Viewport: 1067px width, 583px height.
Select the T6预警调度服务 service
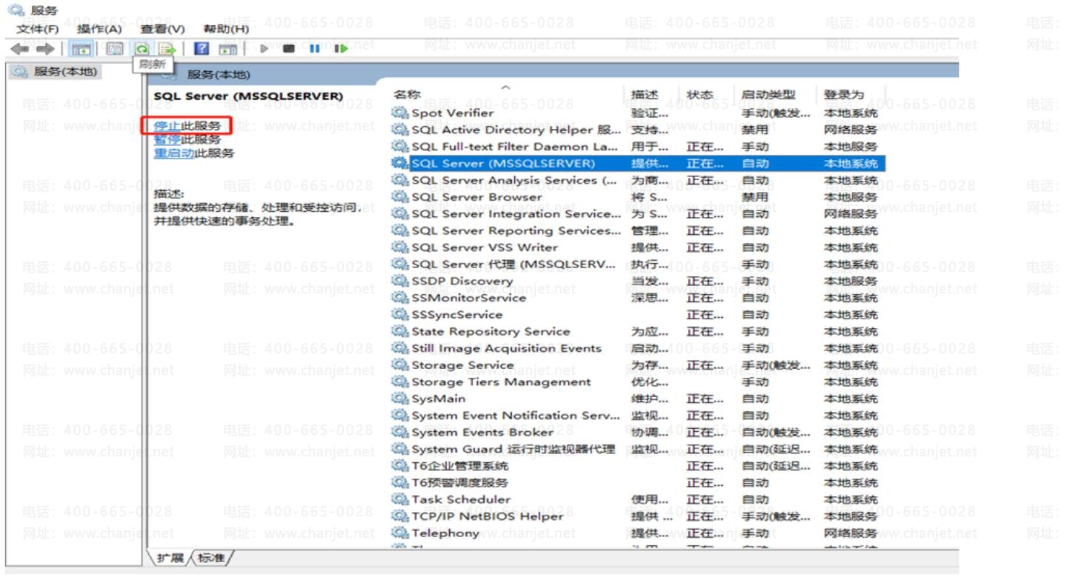coord(637,482)
